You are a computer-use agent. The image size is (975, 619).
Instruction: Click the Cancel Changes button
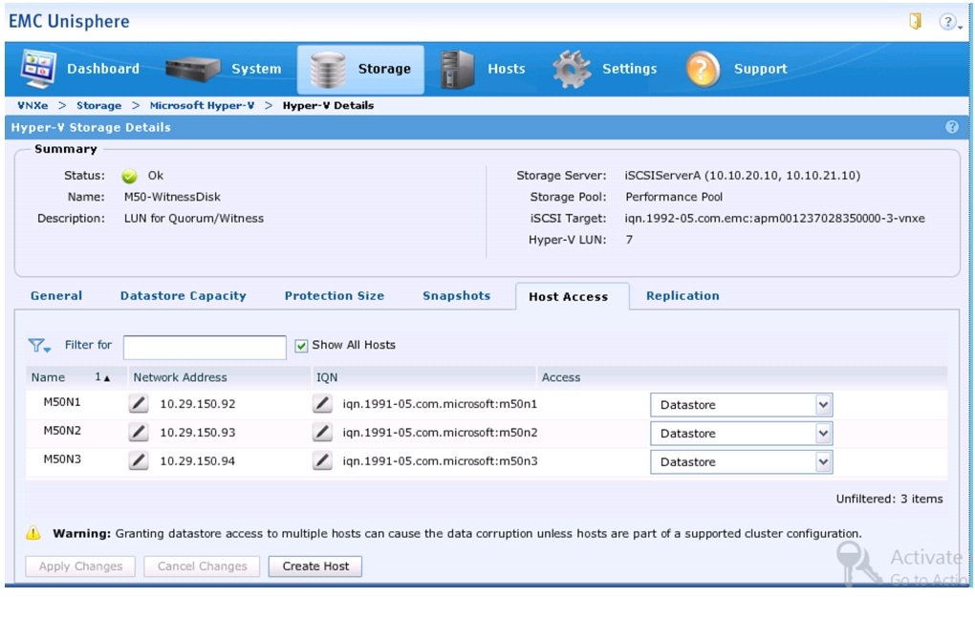pos(202,566)
